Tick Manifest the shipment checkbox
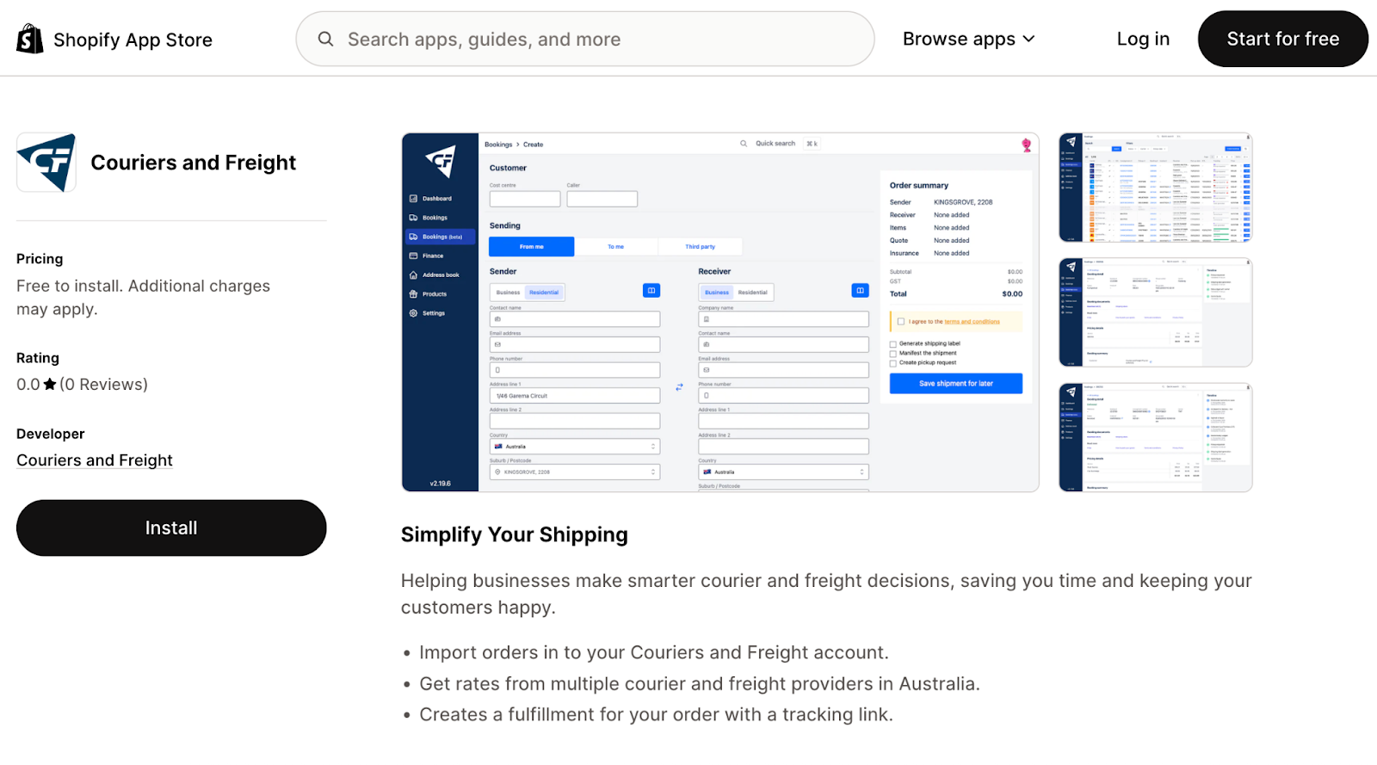 click(893, 353)
